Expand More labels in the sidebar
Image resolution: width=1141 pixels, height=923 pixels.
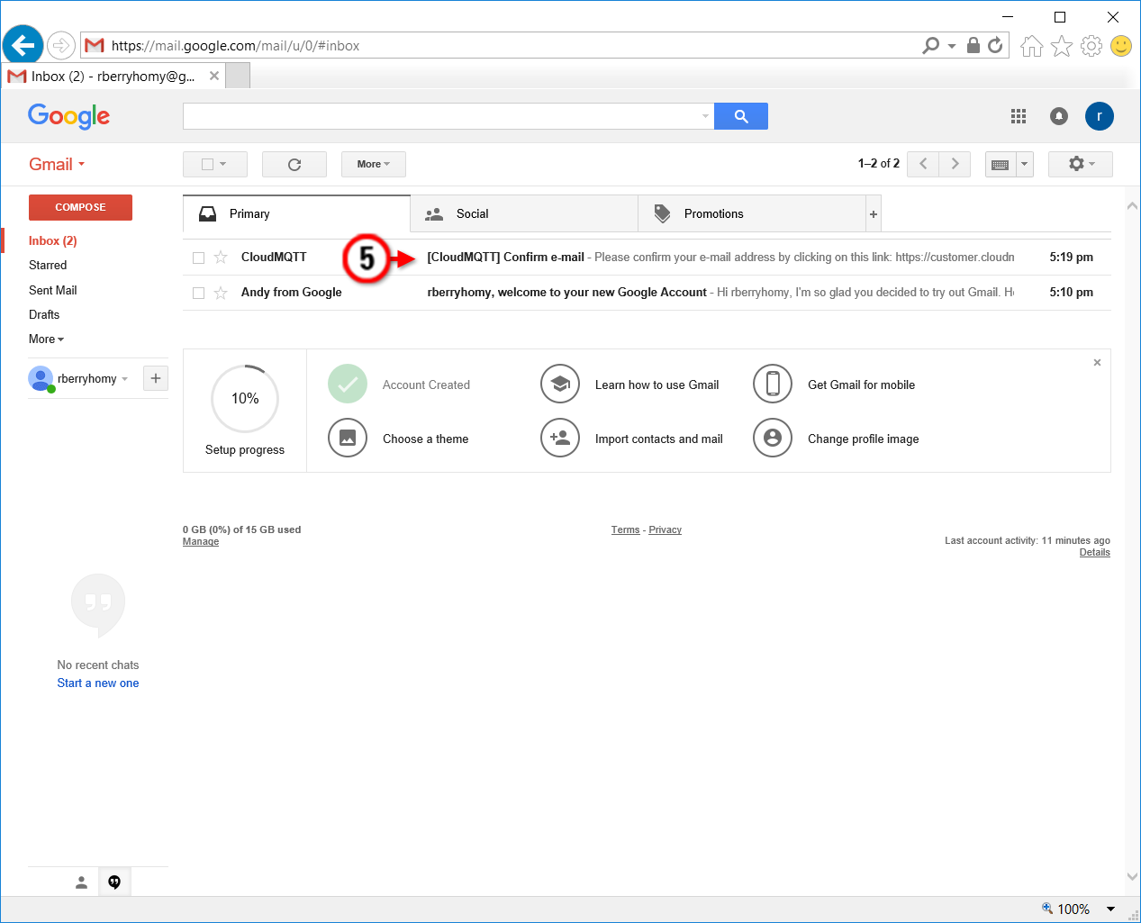(x=47, y=339)
